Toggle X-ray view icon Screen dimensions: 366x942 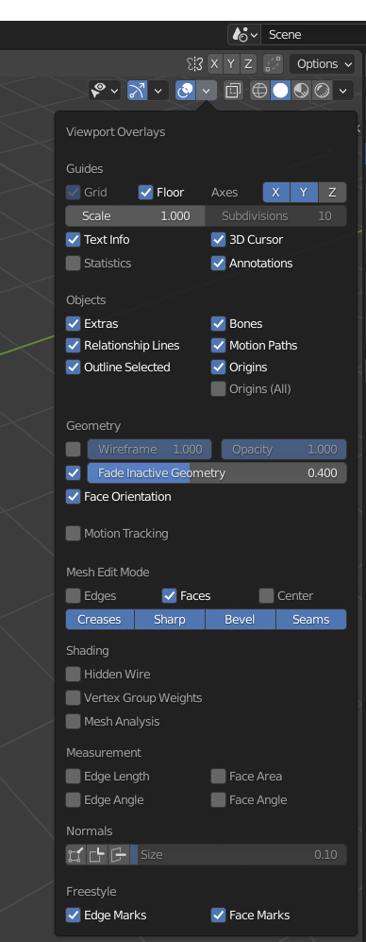(233, 91)
